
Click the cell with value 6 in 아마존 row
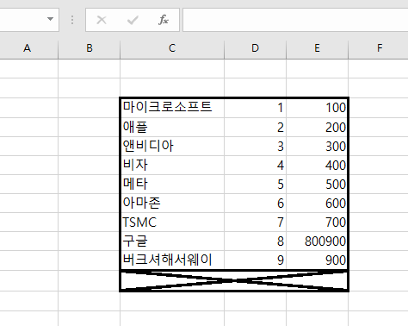pyautogui.click(x=255, y=203)
